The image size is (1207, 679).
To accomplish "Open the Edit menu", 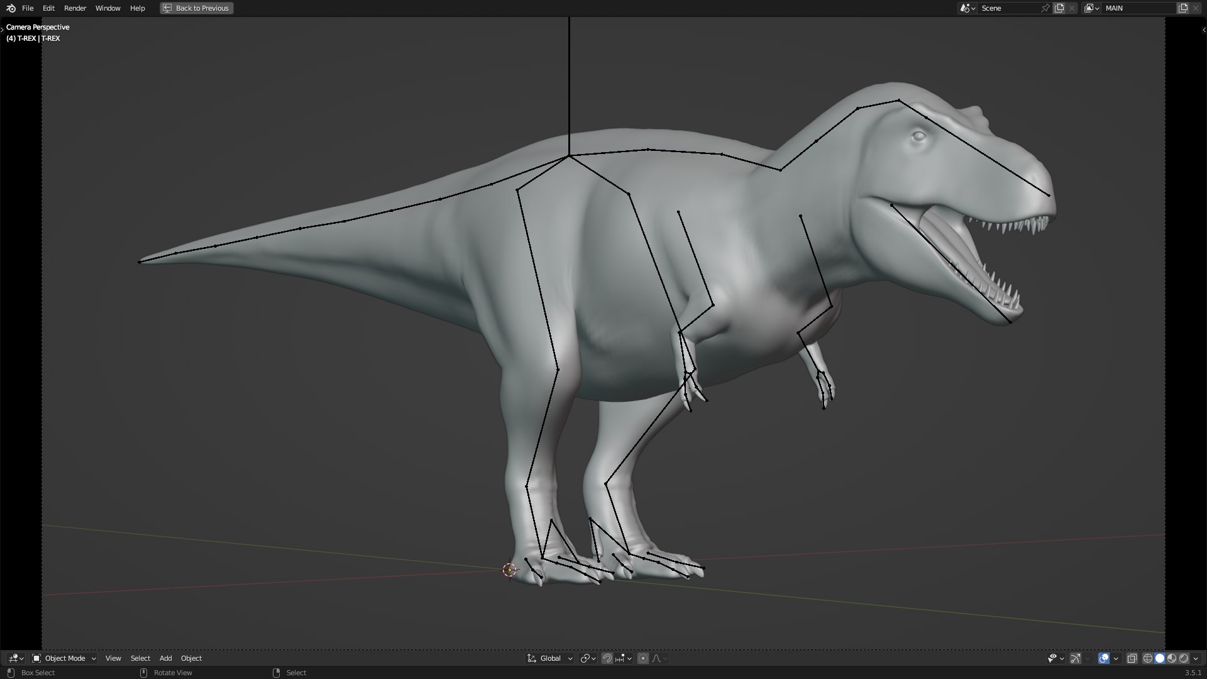I will [x=48, y=8].
